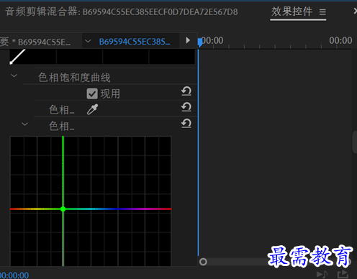The width and height of the screenshot is (357, 279).
Task: Open the 效果控件 panel menu icon
Action: (322, 12)
